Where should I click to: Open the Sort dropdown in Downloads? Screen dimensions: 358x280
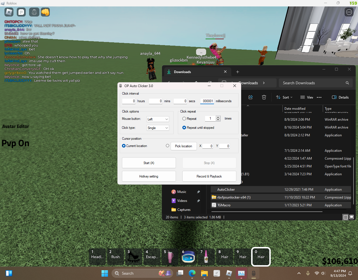point(284,97)
